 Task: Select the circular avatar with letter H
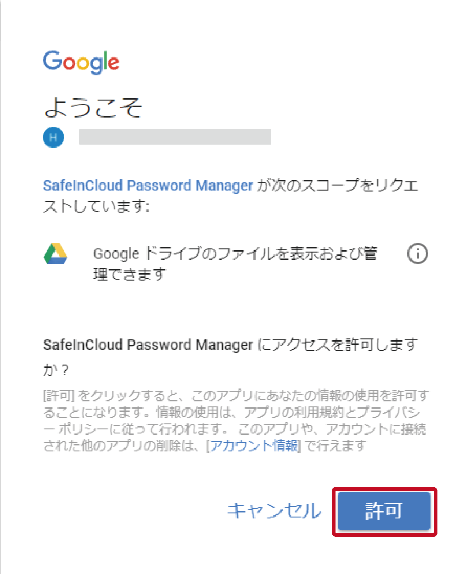pyautogui.click(x=53, y=137)
